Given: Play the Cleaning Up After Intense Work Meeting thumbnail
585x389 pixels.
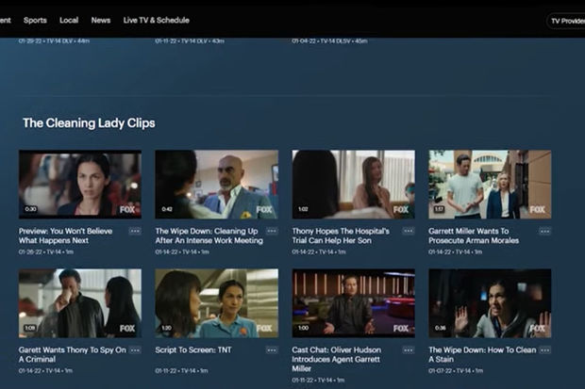Looking at the screenshot, I should click(x=217, y=185).
